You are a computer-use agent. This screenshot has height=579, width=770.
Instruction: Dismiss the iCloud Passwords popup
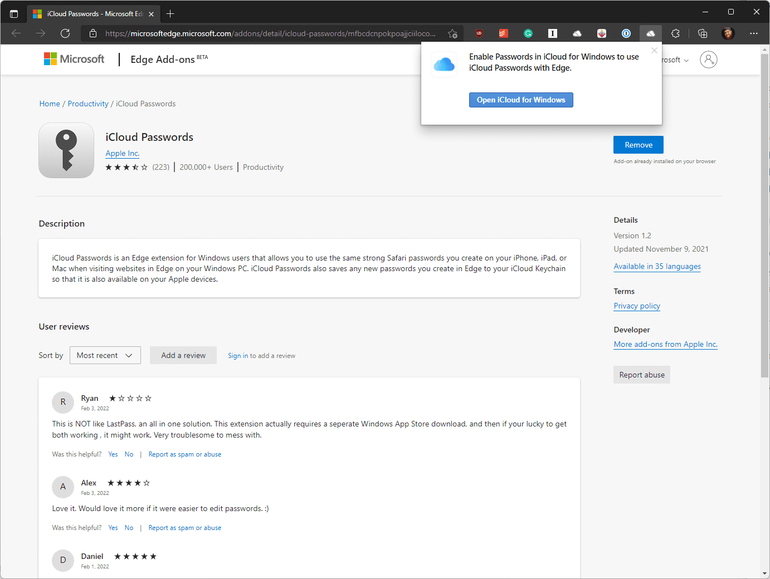coord(654,50)
